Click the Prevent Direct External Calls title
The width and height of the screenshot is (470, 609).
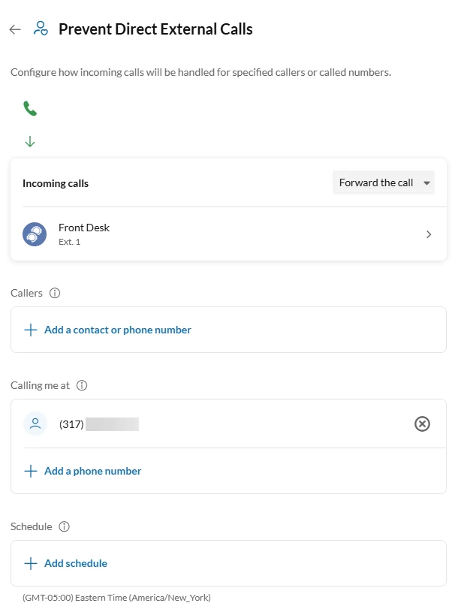tap(155, 29)
